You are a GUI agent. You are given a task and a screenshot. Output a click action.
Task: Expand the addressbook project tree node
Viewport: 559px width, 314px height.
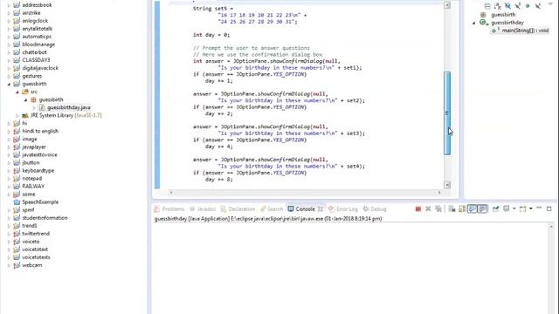pyautogui.click(x=9, y=5)
